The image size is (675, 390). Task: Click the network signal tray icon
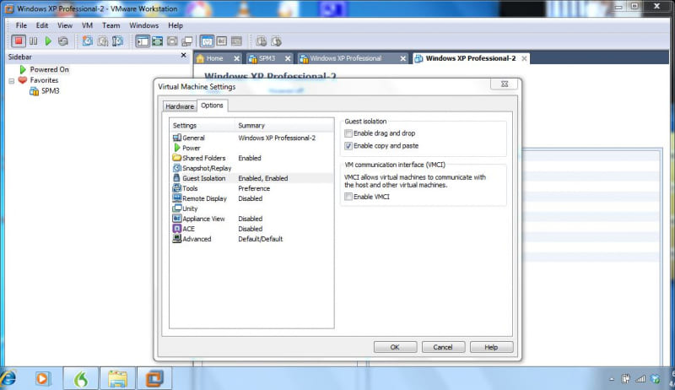pyautogui.click(x=640, y=379)
